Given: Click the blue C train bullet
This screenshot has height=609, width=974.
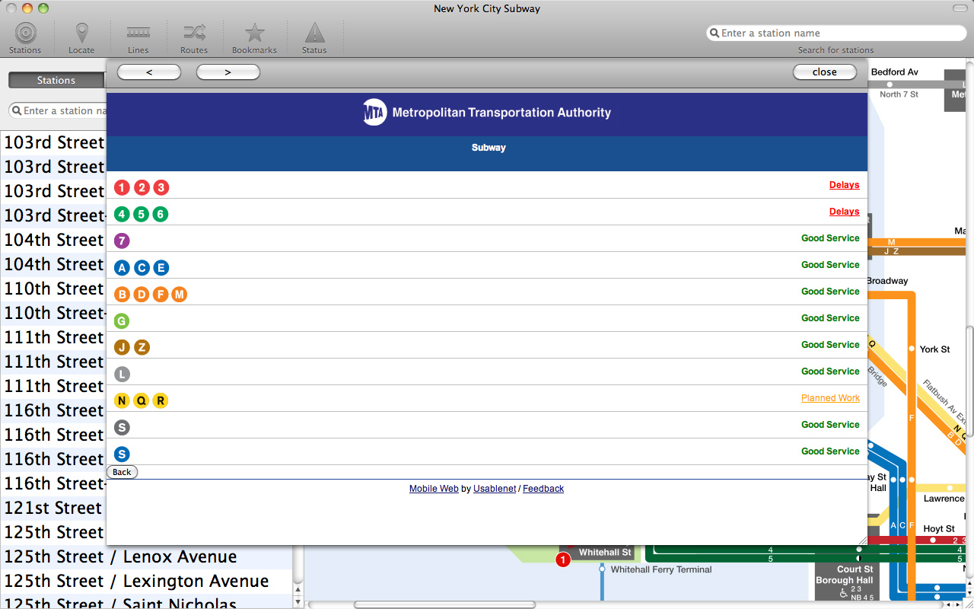Looking at the screenshot, I should click(142, 267).
